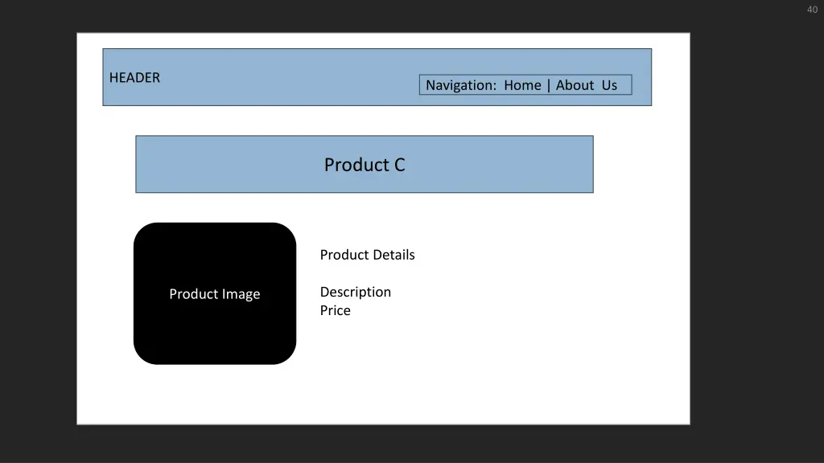Screen dimensions: 824x463
Task: Click the word About in navigation
Action: 575,85
